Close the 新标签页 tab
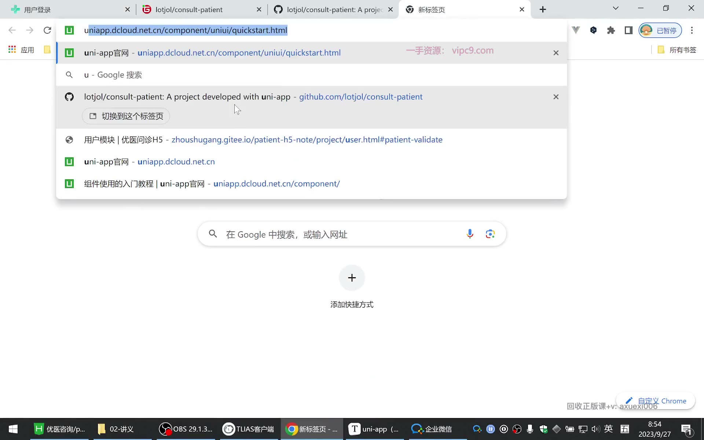Viewport: 704px width, 440px height. coord(522,10)
